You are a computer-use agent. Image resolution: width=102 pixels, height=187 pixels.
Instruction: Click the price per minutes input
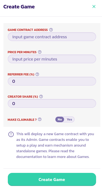tap(52, 59)
